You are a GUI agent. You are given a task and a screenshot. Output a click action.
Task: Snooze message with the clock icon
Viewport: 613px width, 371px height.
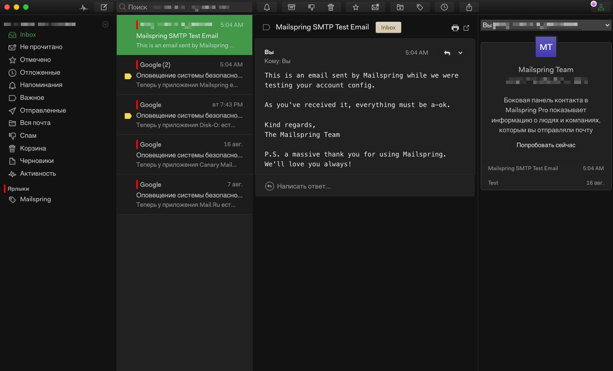pos(444,7)
